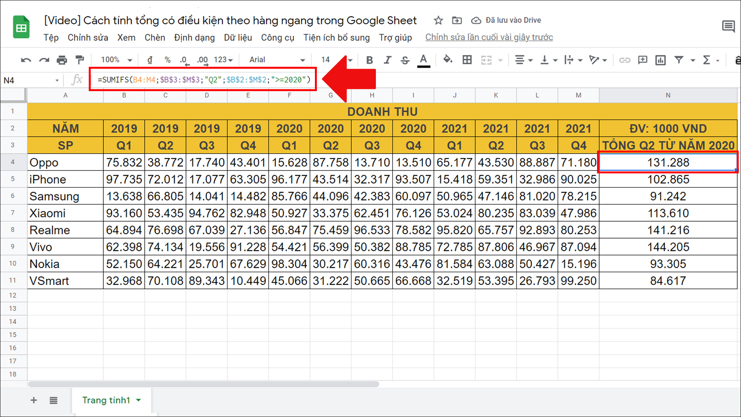Open horizontal align dropdown
This screenshot has height=417, width=741.
point(524,60)
